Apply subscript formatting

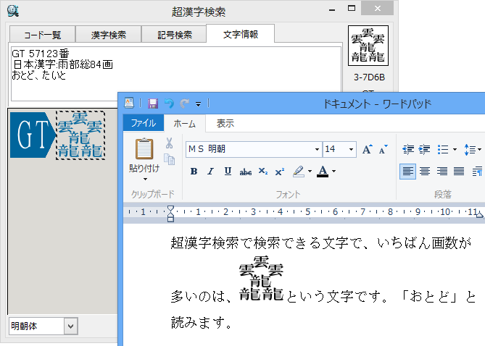(263, 172)
